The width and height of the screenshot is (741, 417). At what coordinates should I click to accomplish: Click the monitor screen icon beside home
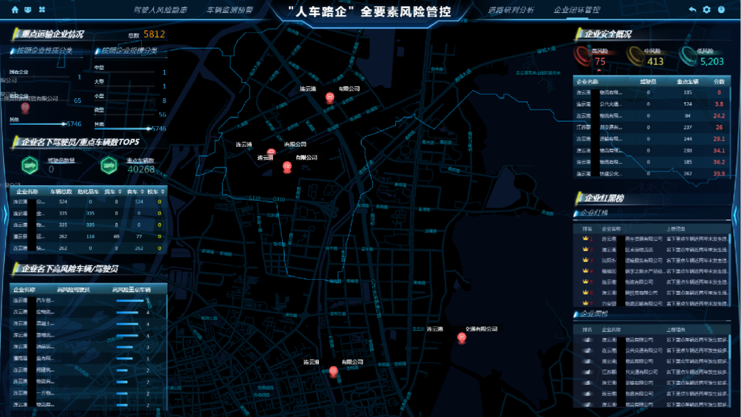coord(27,10)
